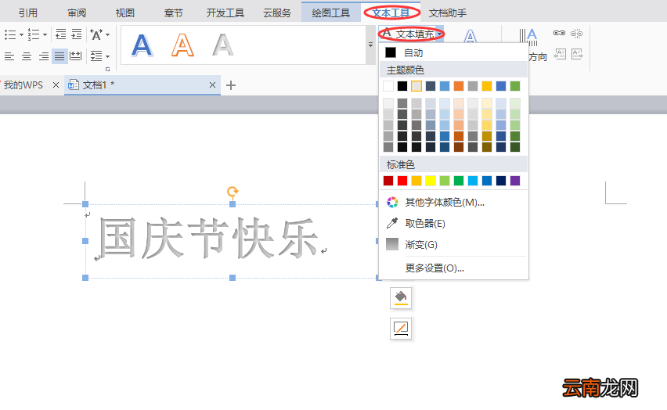Click the line spacing icon
Screen dimensions: 667x410
tap(96, 56)
